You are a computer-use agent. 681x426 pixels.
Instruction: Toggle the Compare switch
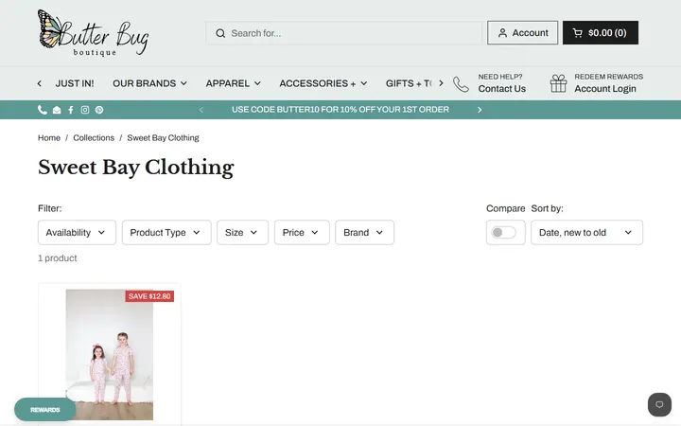click(x=503, y=233)
